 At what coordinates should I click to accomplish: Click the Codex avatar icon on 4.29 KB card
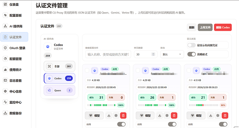pyautogui.click(x=145, y=71)
